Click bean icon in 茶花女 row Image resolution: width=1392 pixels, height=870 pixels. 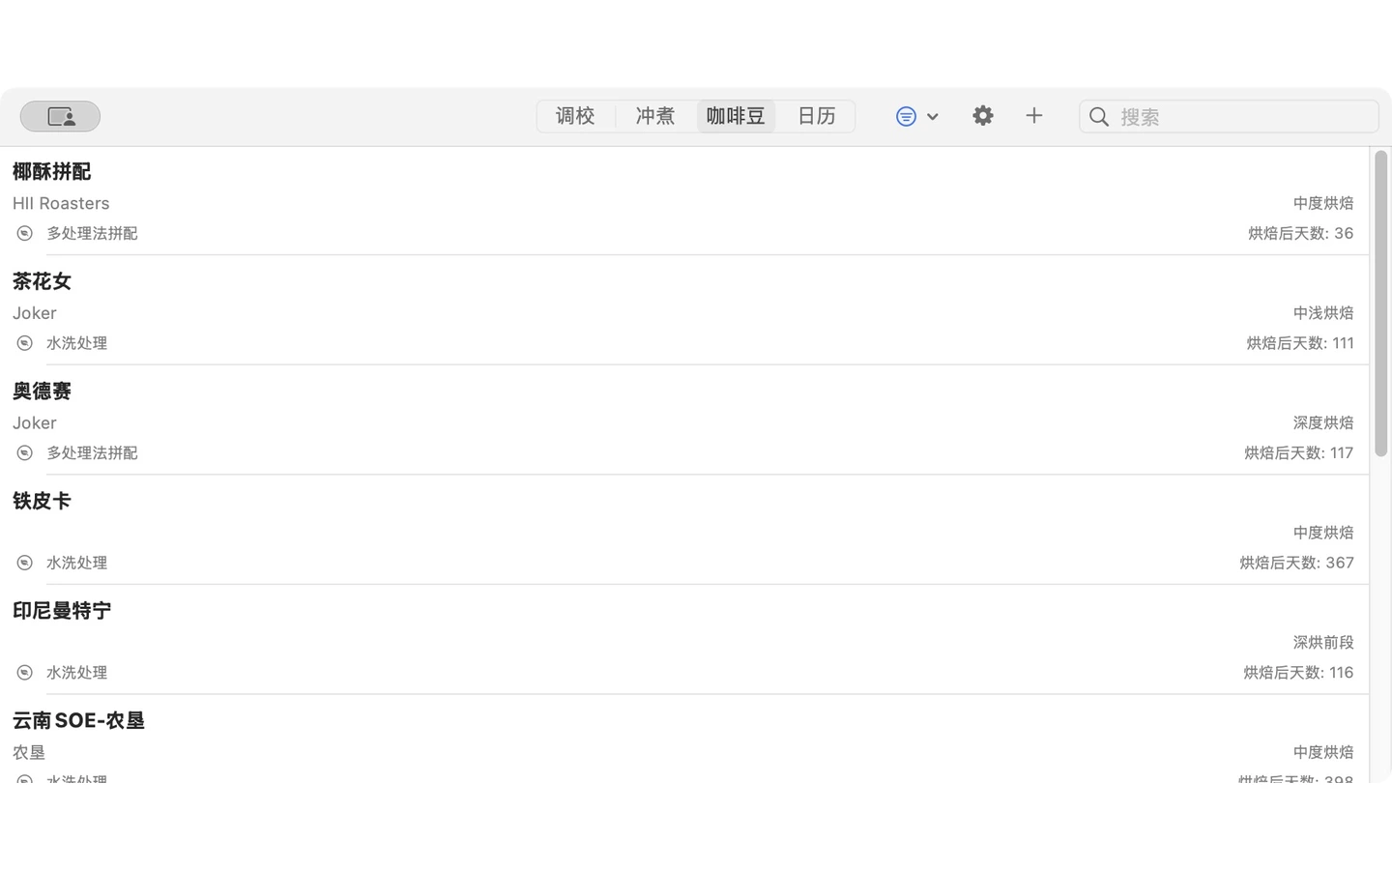[25, 343]
